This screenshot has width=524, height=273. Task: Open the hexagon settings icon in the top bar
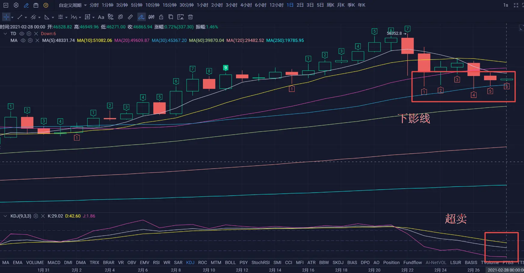[16, 5]
